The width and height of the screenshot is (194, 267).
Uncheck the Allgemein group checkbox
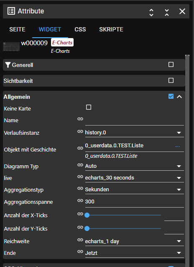[x=171, y=96]
